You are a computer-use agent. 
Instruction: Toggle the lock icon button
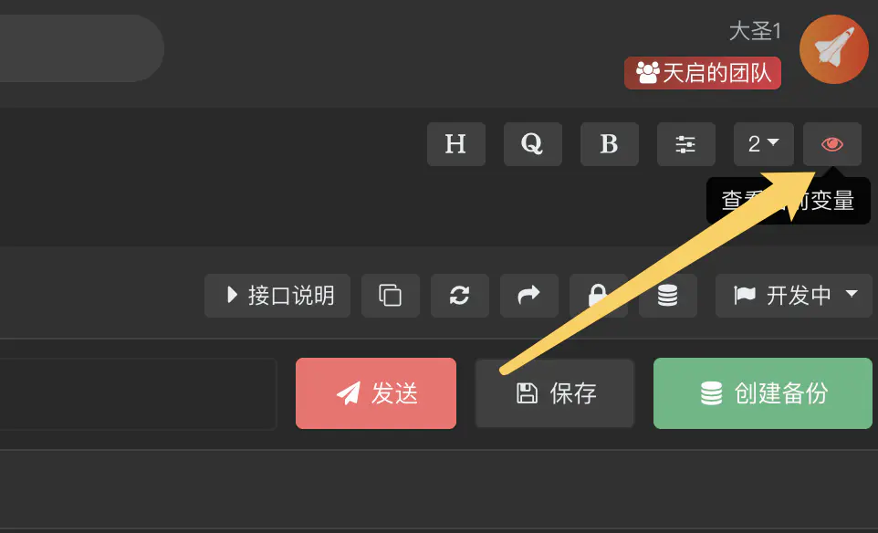(x=598, y=295)
